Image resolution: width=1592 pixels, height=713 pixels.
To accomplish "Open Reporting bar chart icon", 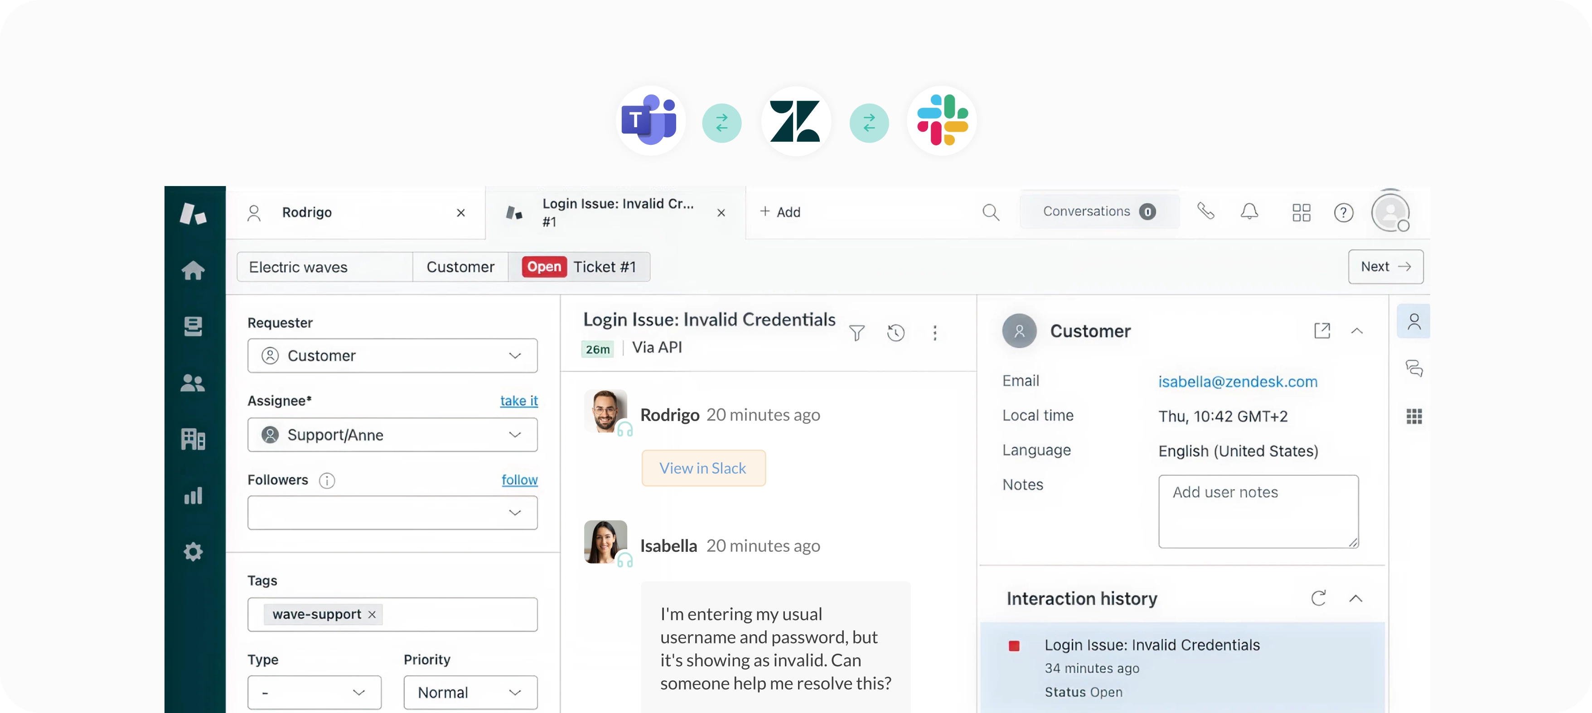I will [x=194, y=496].
